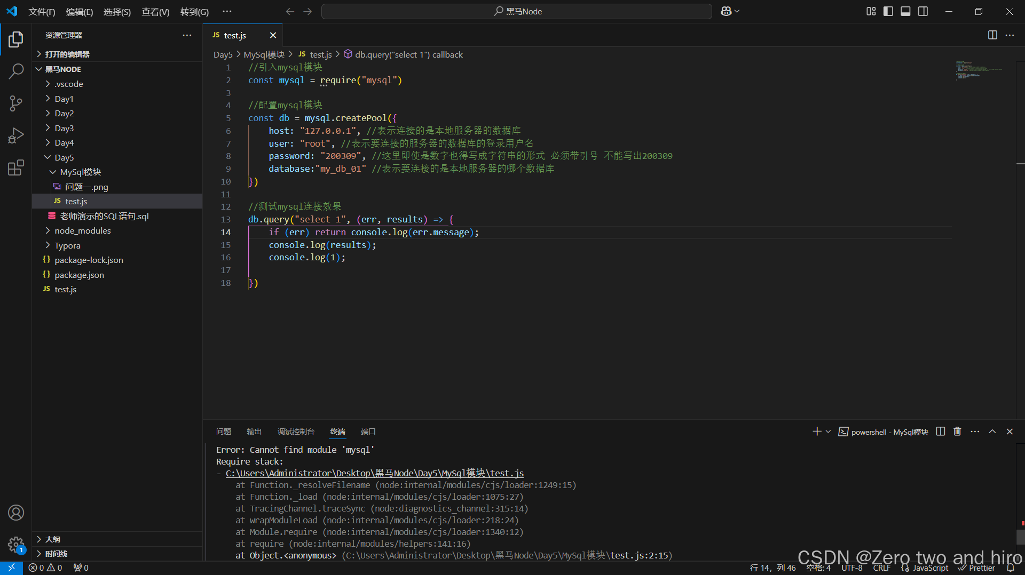Maximize the panel with the chevron toggle
The height and width of the screenshot is (575, 1025).
pos(992,432)
